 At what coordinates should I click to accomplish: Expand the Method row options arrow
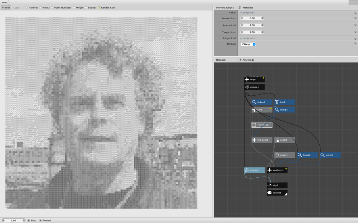(x=355, y=44)
